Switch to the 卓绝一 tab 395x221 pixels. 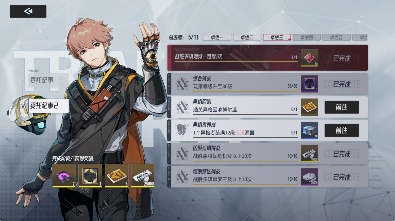click(x=217, y=37)
